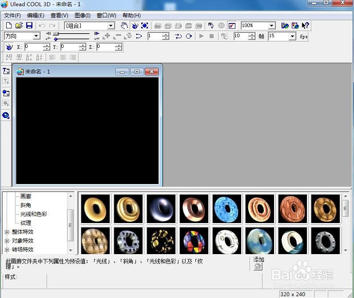This screenshot has width=354, height=298.
Task: Choose the blue bubbled torus preset thumbnail
Action: pyautogui.click(x=227, y=209)
